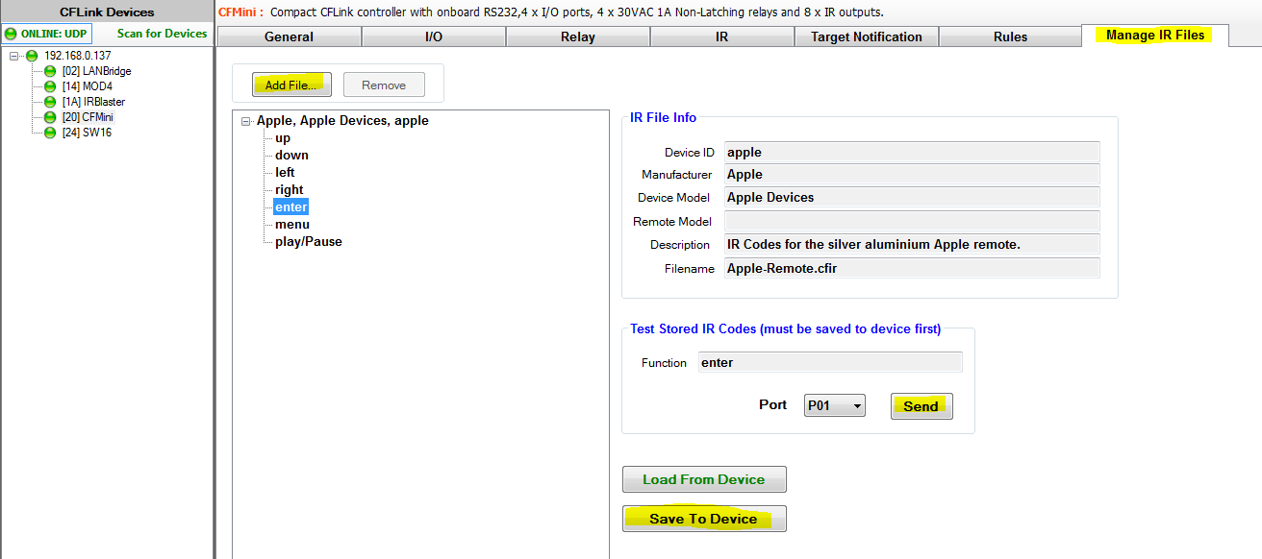Click the Description text field
The width and height of the screenshot is (1262, 559).
click(911, 244)
